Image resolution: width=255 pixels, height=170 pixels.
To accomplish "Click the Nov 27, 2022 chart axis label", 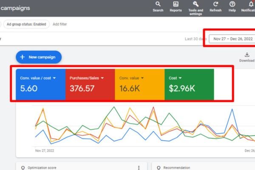I will 45,150.
